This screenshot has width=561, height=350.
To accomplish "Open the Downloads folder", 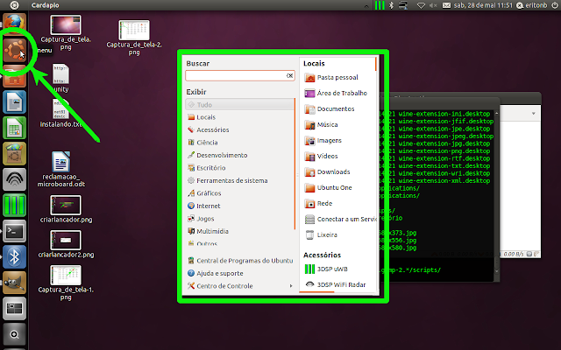I will (x=338, y=171).
